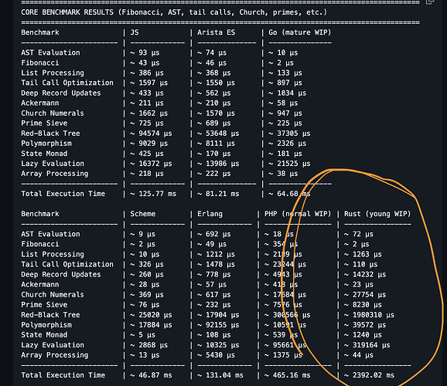Viewport: 447px width, 386px height.
Task: Select the JS Lazy Evaluation value 16372 µs
Action: (151, 164)
